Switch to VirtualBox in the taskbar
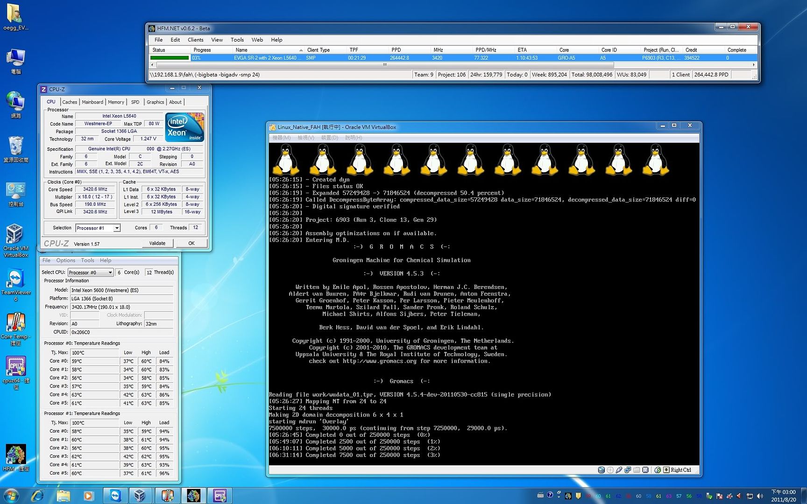The image size is (807, 504). click(141, 495)
